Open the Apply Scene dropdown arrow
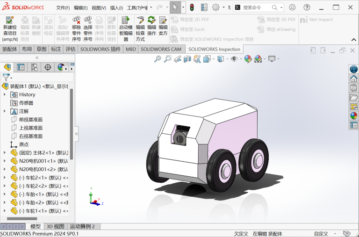Image resolution: width=359 pixels, height=237 pixels. 265,59
